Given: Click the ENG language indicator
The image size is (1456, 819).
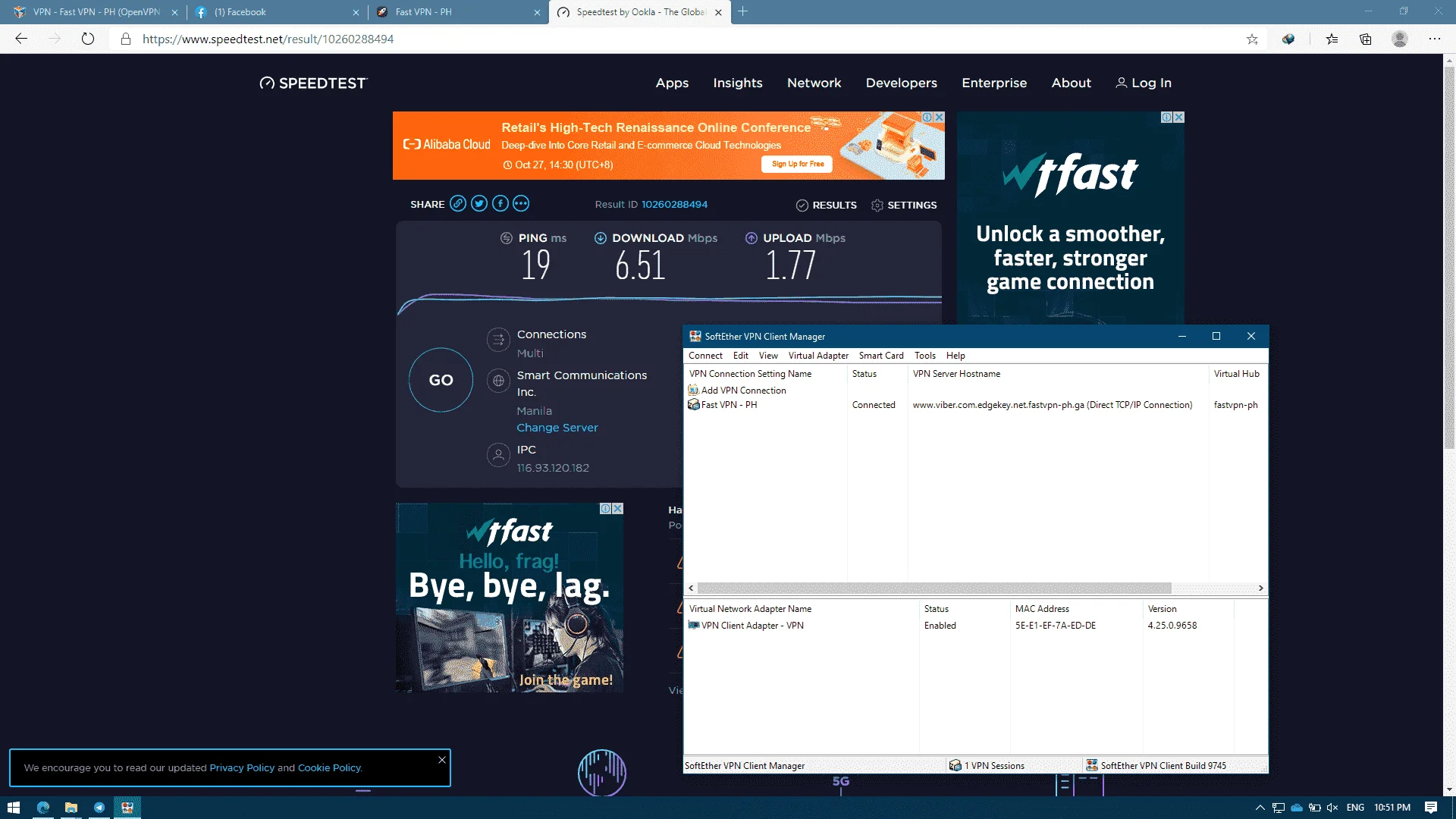Looking at the screenshot, I should (1355, 807).
